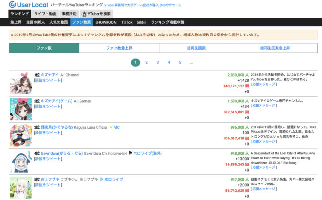The height and width of the screenshot is (200, 322).
Task: Open the 事務所別 tab
Action: click(x=69, y=14)
